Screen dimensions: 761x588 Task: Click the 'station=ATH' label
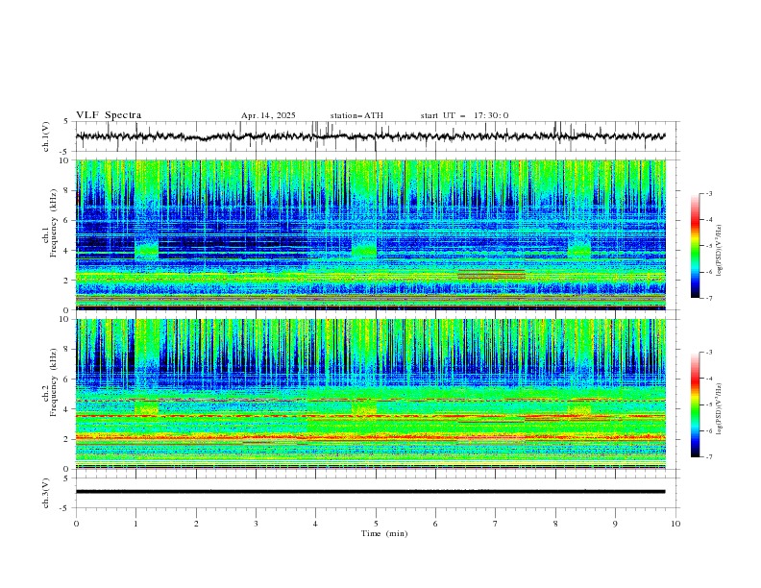[x=356, y=115]
